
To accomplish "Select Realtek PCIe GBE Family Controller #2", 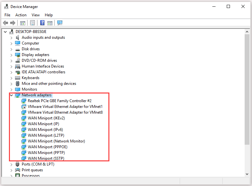I will [59, 101].
